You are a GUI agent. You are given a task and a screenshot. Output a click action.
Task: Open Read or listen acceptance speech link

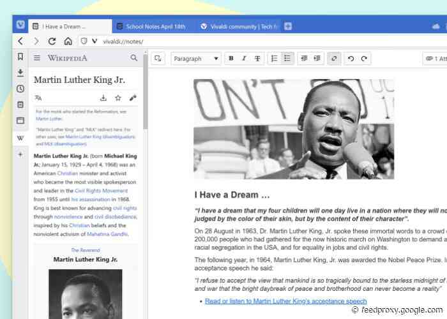[285, 301]
